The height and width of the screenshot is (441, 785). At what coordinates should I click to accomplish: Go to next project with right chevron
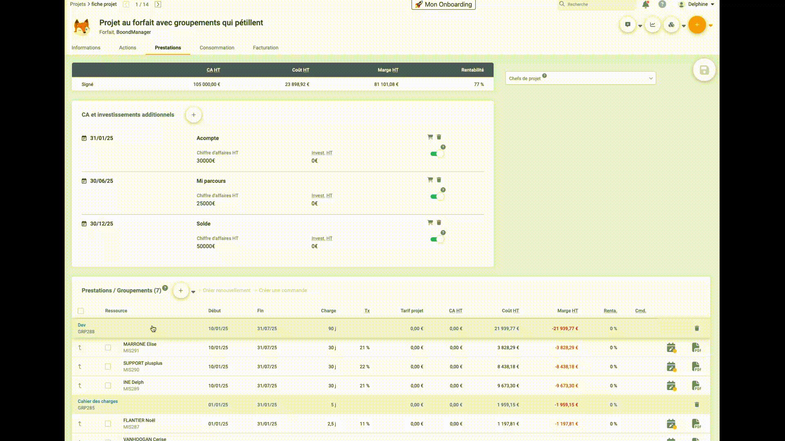(x=158, y=4)
